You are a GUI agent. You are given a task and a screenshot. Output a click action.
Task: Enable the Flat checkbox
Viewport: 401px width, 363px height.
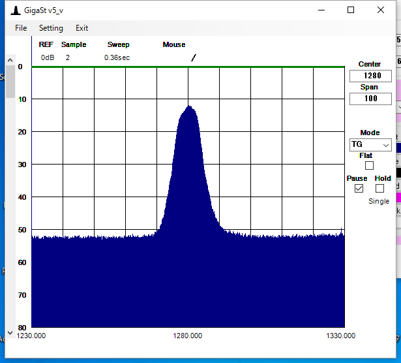(369, 166)
